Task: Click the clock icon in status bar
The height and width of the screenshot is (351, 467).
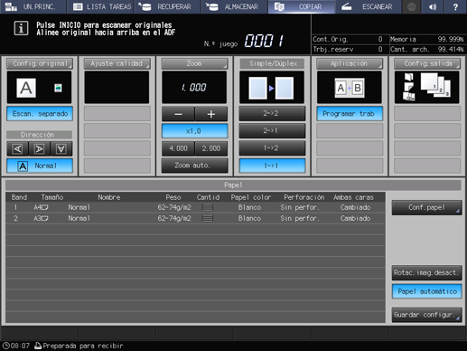Action: [x=6, y=346]
